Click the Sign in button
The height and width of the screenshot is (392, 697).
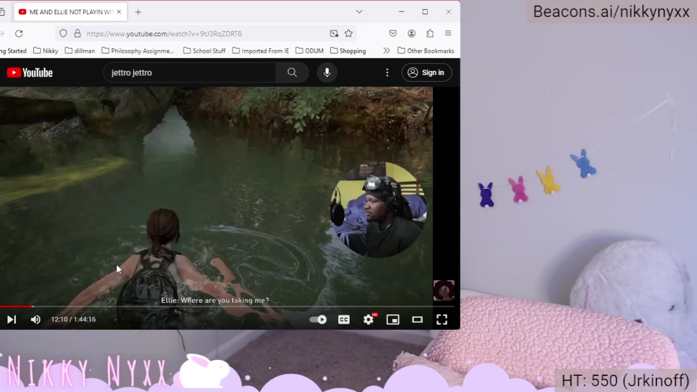point(427,73)
